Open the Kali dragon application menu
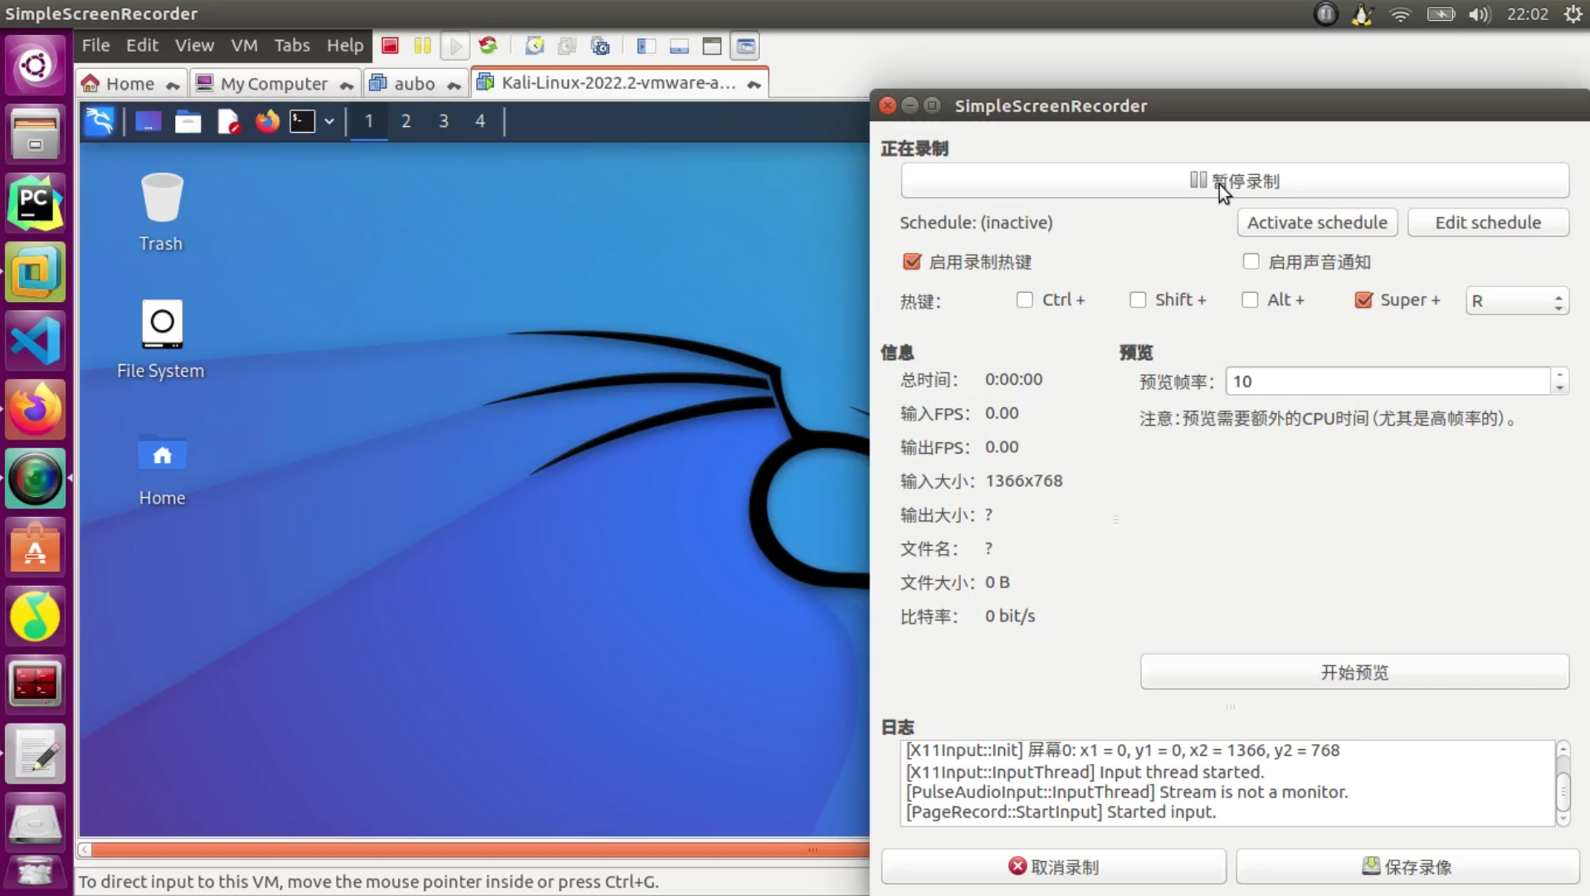 click(100, 121)
